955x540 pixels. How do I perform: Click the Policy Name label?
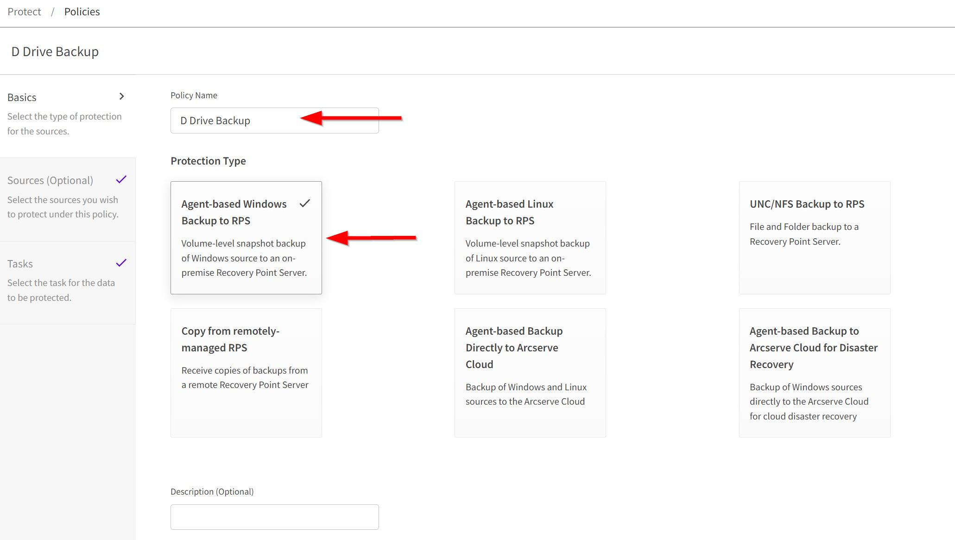pos(194,95)
